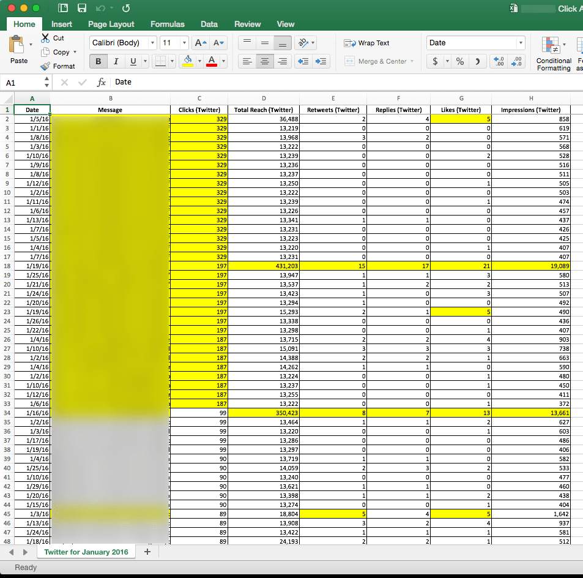Switch to the Insert ribbon tab

pyautogui.click(x=62, y=24)
